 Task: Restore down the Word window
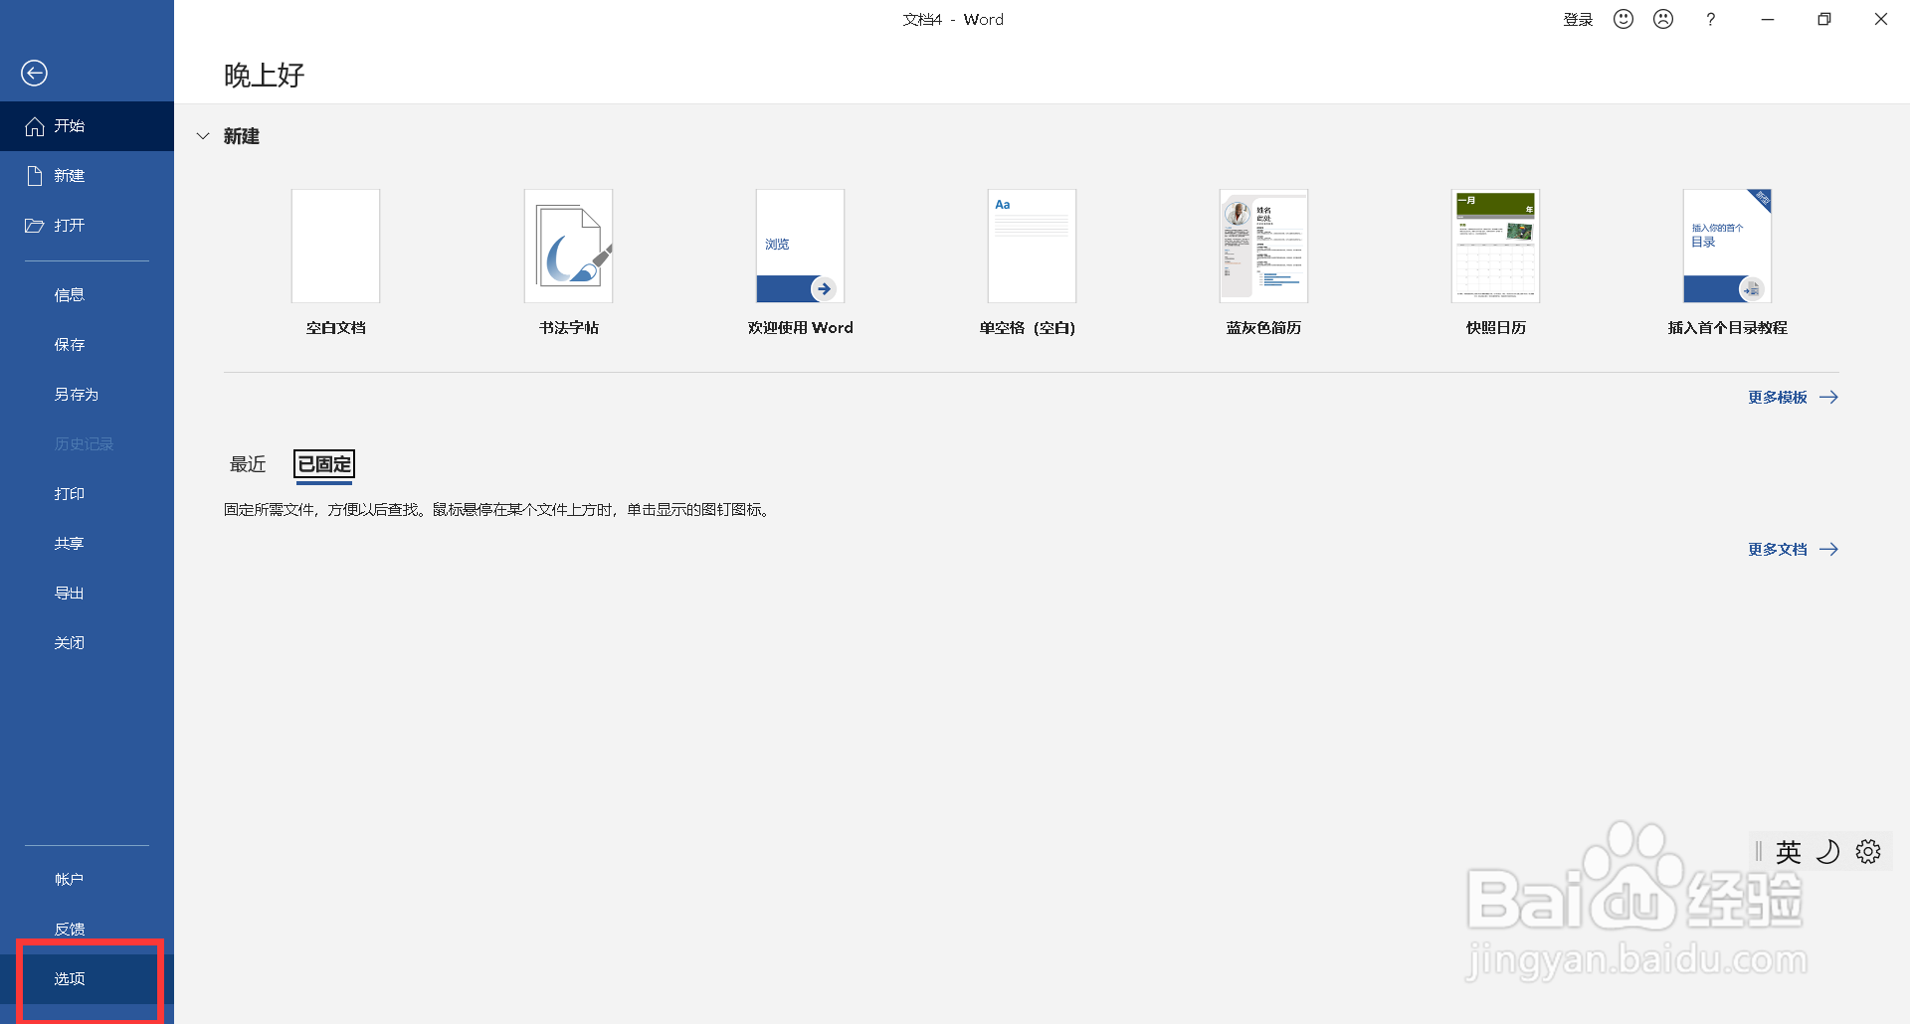point(1824,19)
